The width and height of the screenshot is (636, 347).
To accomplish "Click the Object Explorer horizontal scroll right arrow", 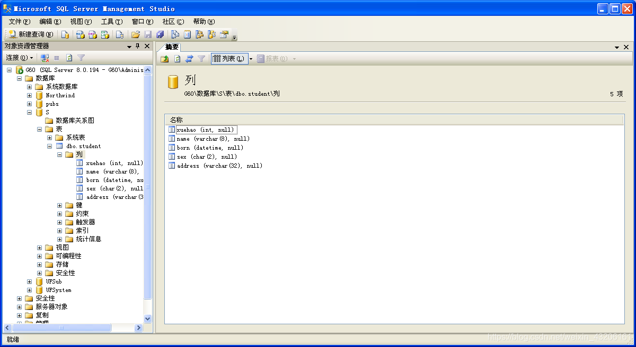I will point(139,328).
